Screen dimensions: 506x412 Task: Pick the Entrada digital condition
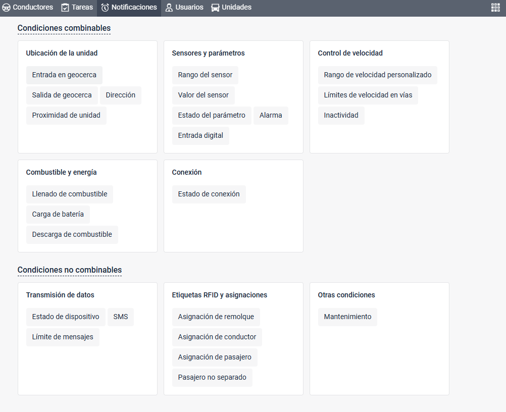200,135
